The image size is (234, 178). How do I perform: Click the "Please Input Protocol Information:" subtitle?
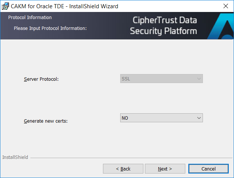click(50, 28)
